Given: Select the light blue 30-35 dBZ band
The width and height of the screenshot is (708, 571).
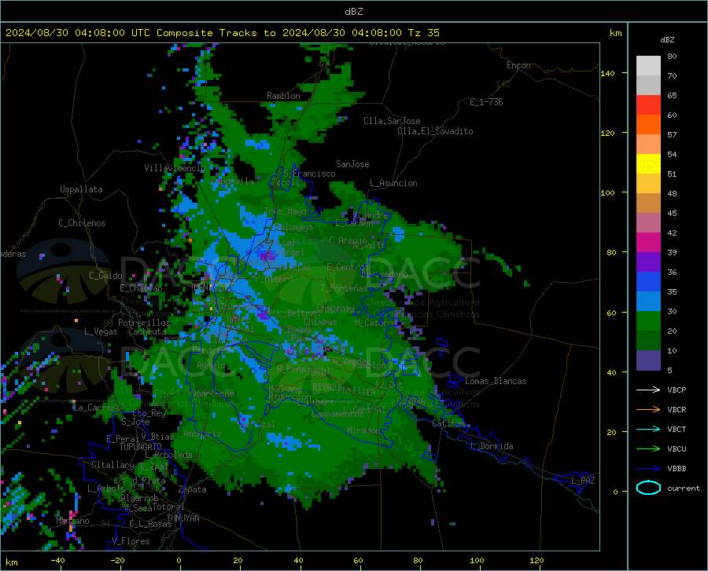Looking at the screenshot, I should coord(648,302).
